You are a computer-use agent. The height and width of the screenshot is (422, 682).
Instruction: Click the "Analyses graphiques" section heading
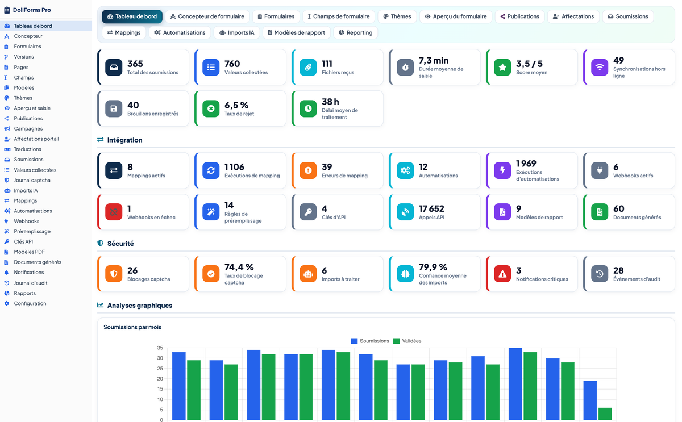click(x=140, y=306)
